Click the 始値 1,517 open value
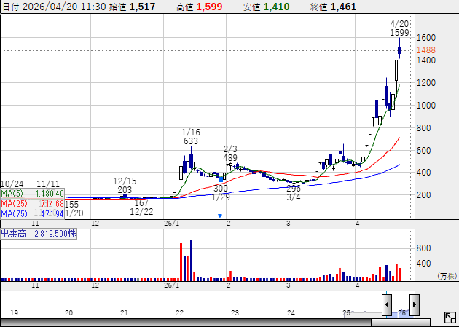 (132, 7)
